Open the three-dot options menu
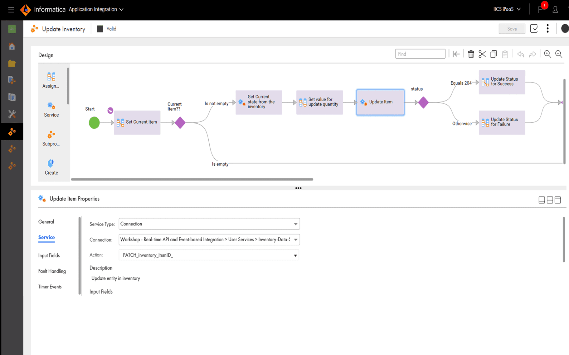The image size is (569, 355). tap(547, 29)
